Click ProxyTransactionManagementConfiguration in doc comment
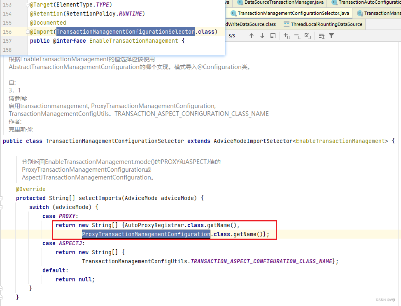Screen dimensions: 401x306 (x=83, y=170)
